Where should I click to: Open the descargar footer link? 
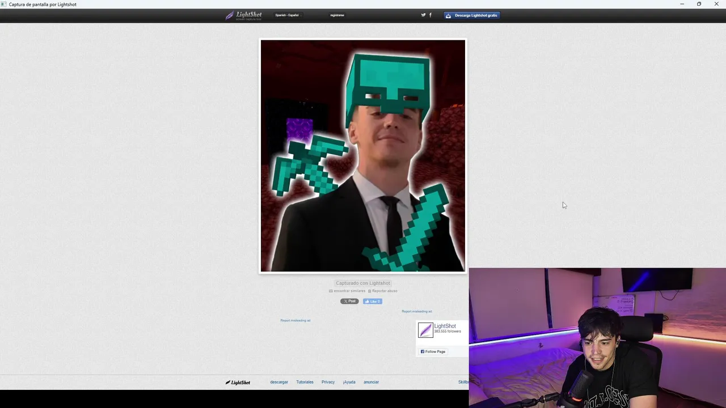[279, 382]
